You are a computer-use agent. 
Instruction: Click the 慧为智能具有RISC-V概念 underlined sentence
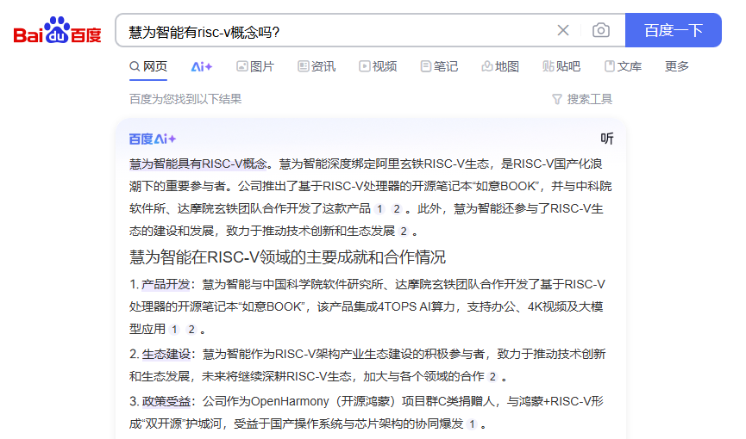197,164
